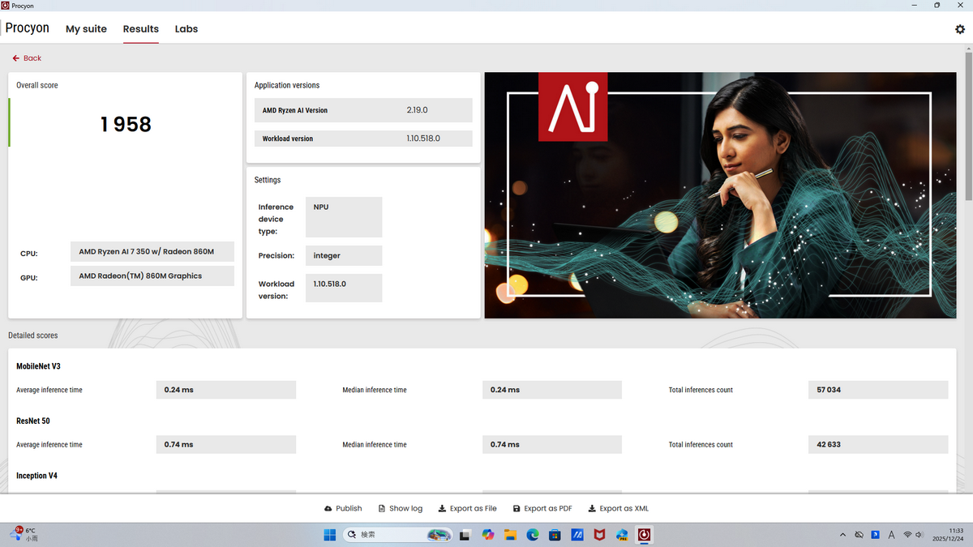This screenshot has height=547, width=973.
Task: Switch to the My suite tab
Action: [x=86, y=29]
